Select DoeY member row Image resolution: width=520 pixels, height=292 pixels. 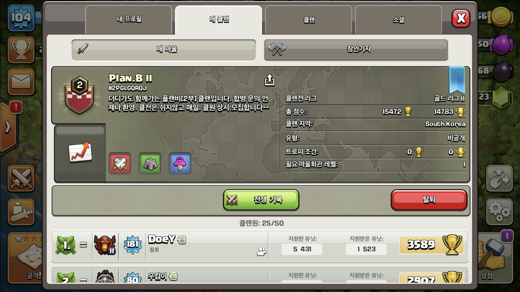coord(260,245)
